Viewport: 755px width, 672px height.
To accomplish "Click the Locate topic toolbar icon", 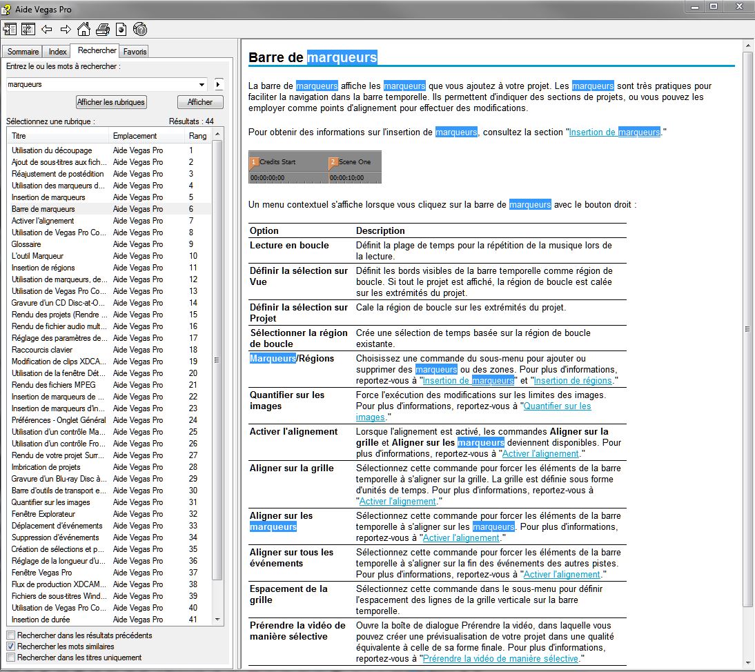I will (28, 29).
